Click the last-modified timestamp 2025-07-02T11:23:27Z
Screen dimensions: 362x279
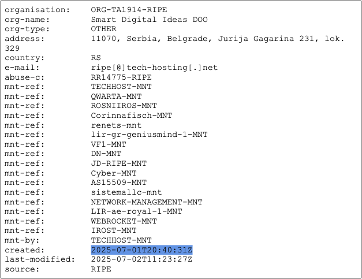point(141,259)
